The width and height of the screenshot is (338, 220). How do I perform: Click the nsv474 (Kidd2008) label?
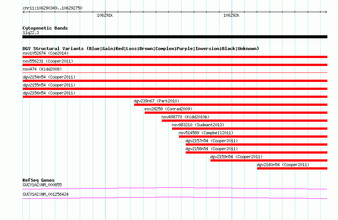click(x=42, y=69)
